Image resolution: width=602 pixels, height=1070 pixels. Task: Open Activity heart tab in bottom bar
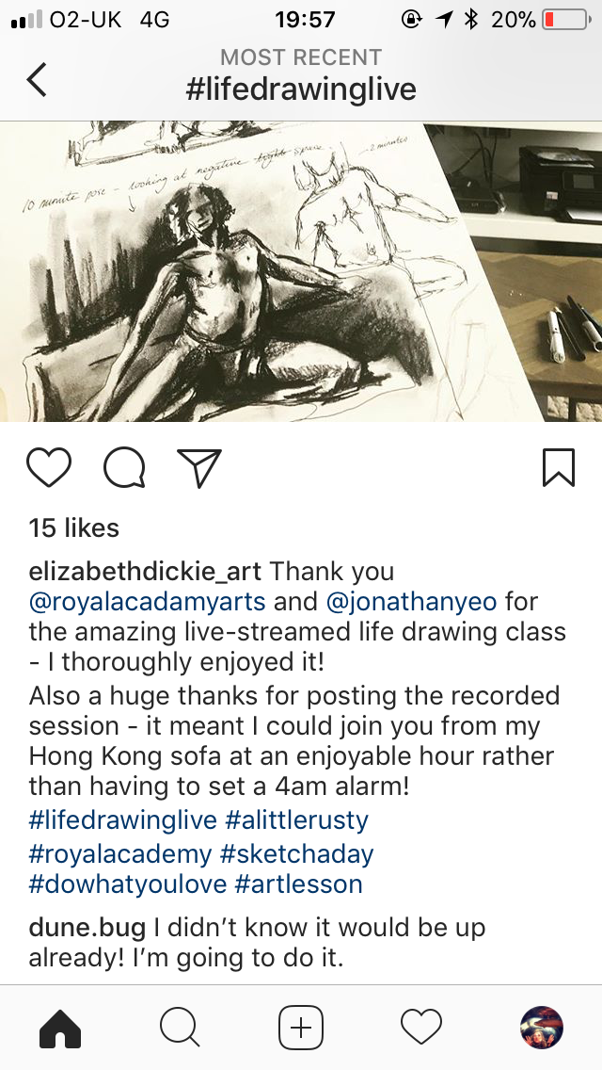(421, 1027)
